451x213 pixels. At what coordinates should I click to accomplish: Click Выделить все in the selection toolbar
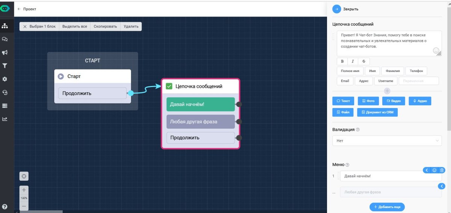[x=74, y=27]
